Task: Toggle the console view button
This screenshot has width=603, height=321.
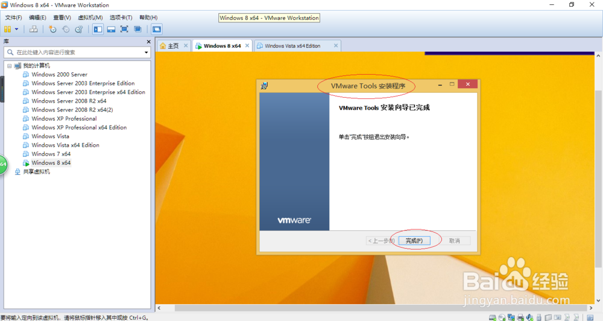Action: click(157, 29)
